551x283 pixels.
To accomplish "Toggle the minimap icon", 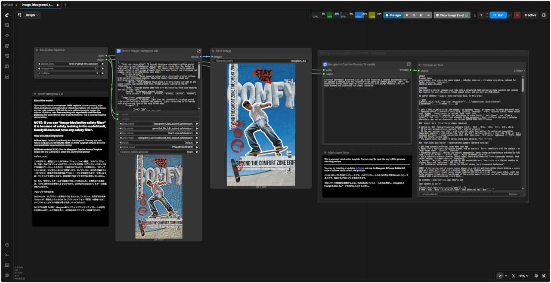I will click(x=536, y=276).
